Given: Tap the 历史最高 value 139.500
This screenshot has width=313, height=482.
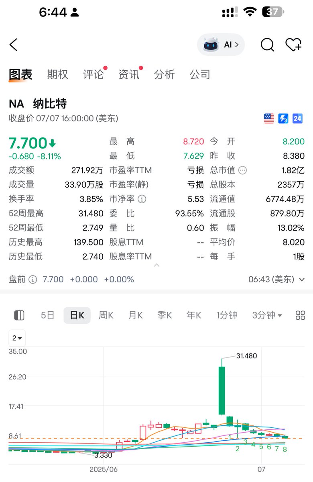Looking at the screenshot, I should (89, 242).
